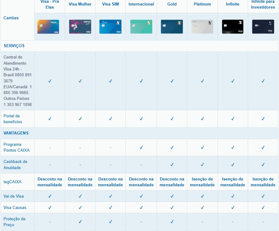Open the Gold card image
The image size is (279, 231).
tap(172, 27)
